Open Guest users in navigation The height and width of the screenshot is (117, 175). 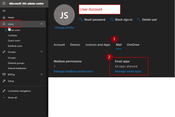14,41
